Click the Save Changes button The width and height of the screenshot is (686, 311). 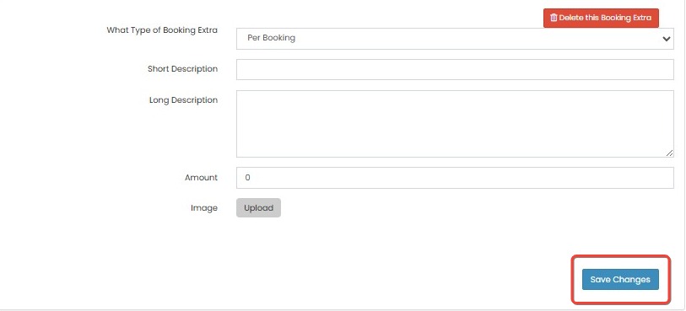(620, 280)
